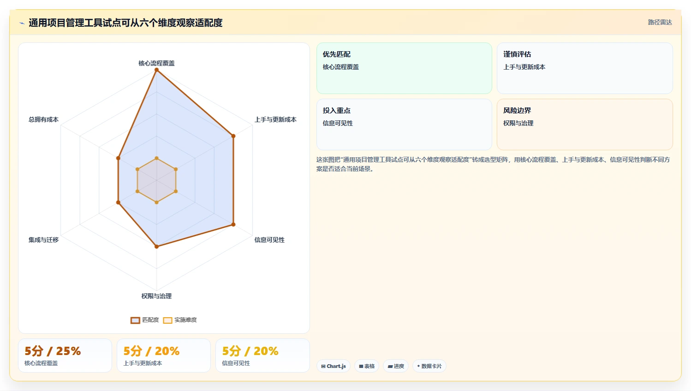Screen dimensions: 691x391
Task: Click the 匹配度 data point at 信息可见性
Action: [x=233, y=225]
